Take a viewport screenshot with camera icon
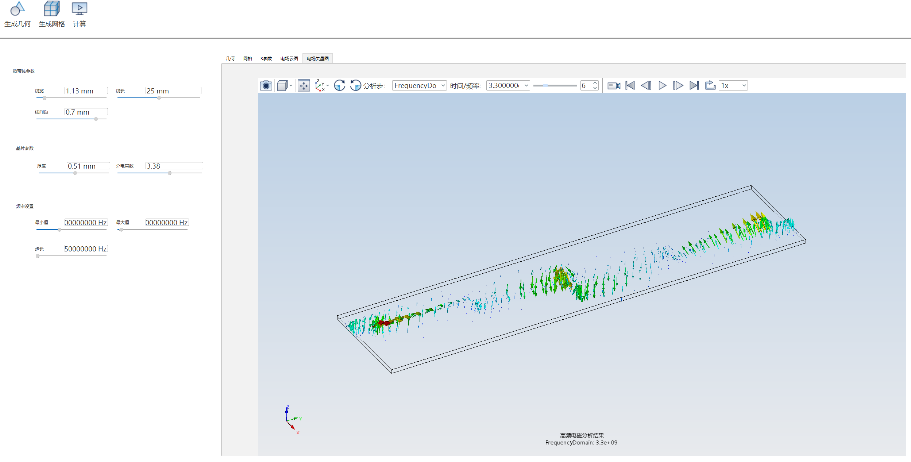 (x=266, y=86)
